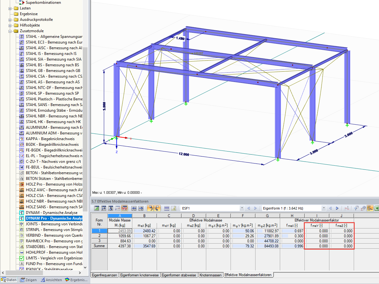Select the Ergebnisse folder in tree
Image resolution: width=379 pixels, height=284 pixels.
pyautogui.click(x=28, y=14)
